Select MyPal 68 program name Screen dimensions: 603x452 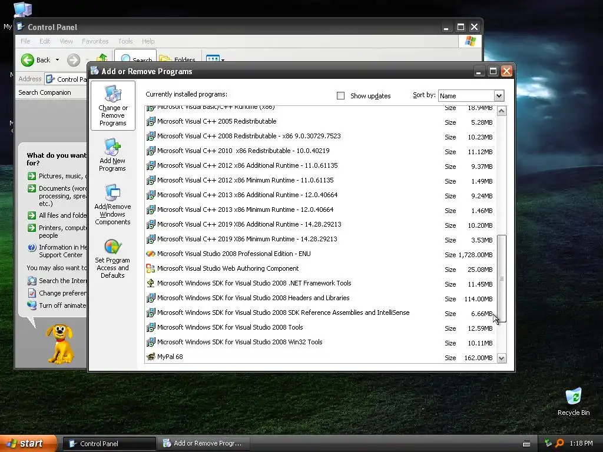[x=170, y=357]
